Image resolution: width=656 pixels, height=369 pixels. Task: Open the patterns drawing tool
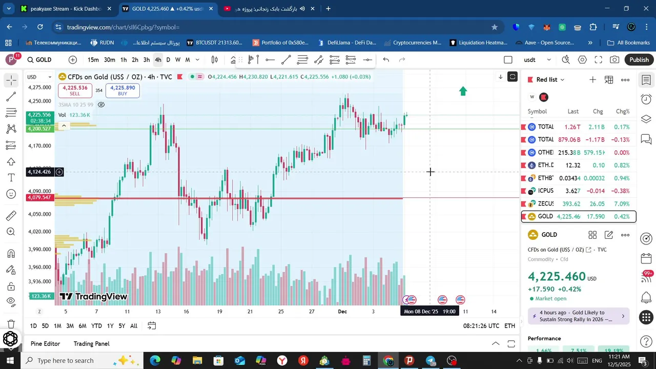point(11,129)
